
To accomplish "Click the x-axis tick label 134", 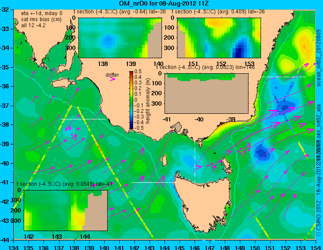I will pyautogui.click(x=14, y=247).
